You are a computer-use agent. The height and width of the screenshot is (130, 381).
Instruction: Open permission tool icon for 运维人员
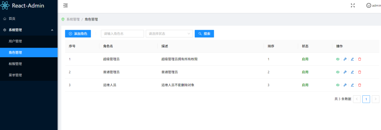coord(345,85)
